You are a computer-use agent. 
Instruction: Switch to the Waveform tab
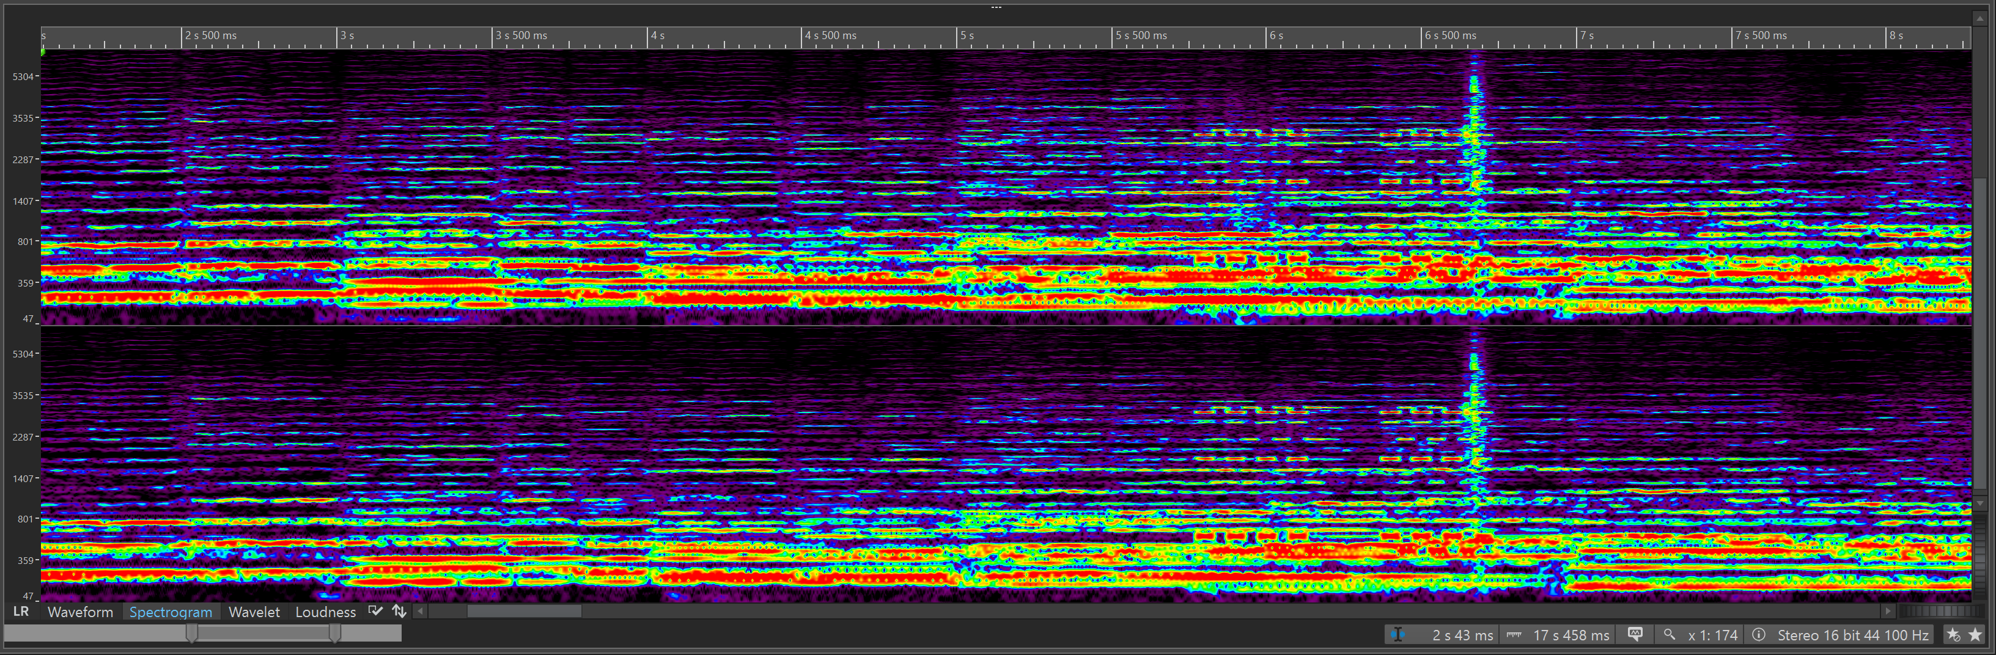tap(80, 612)
